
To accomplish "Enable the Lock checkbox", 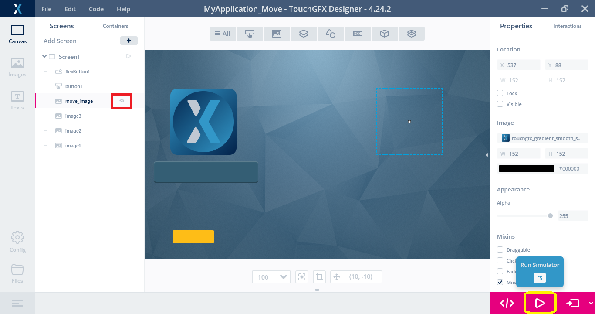I will 500,93.
